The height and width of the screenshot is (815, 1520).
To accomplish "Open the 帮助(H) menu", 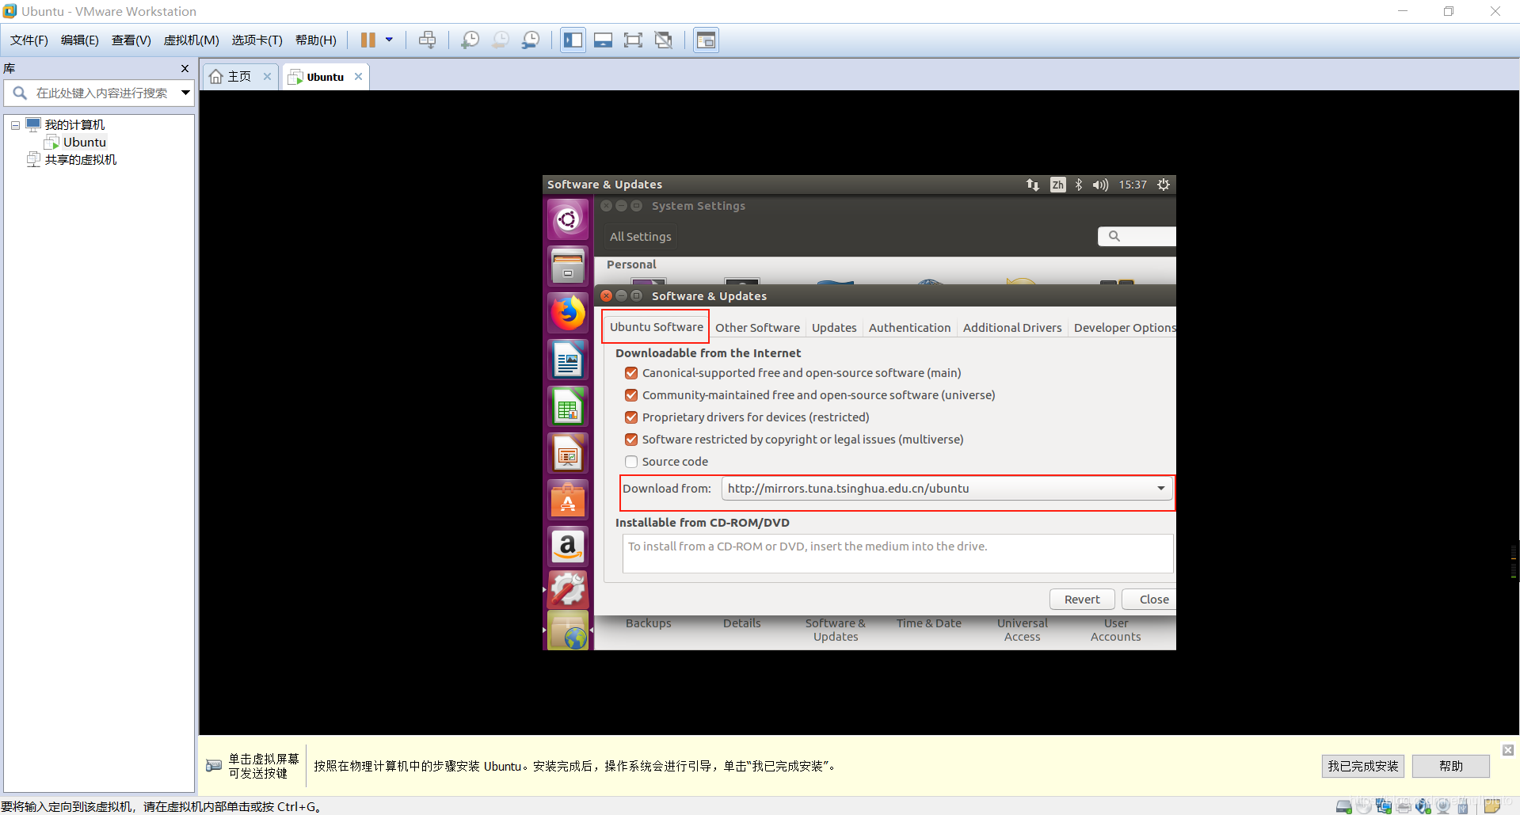I will click(316, 40).
